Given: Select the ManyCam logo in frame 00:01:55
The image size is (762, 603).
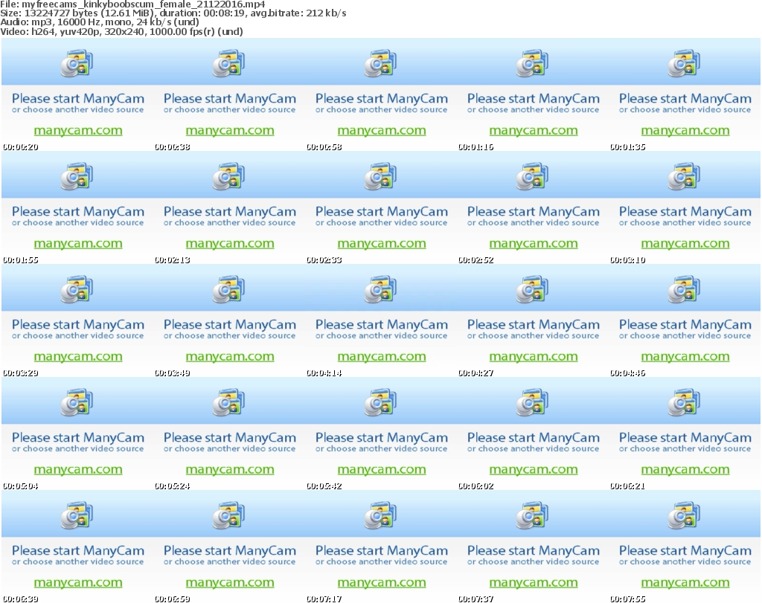Looking at the screenshot, I should (77, 176).
